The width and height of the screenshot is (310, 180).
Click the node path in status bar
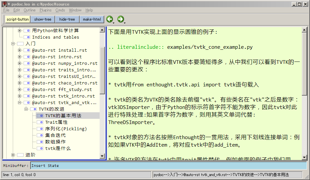click(x=221, y=175)
